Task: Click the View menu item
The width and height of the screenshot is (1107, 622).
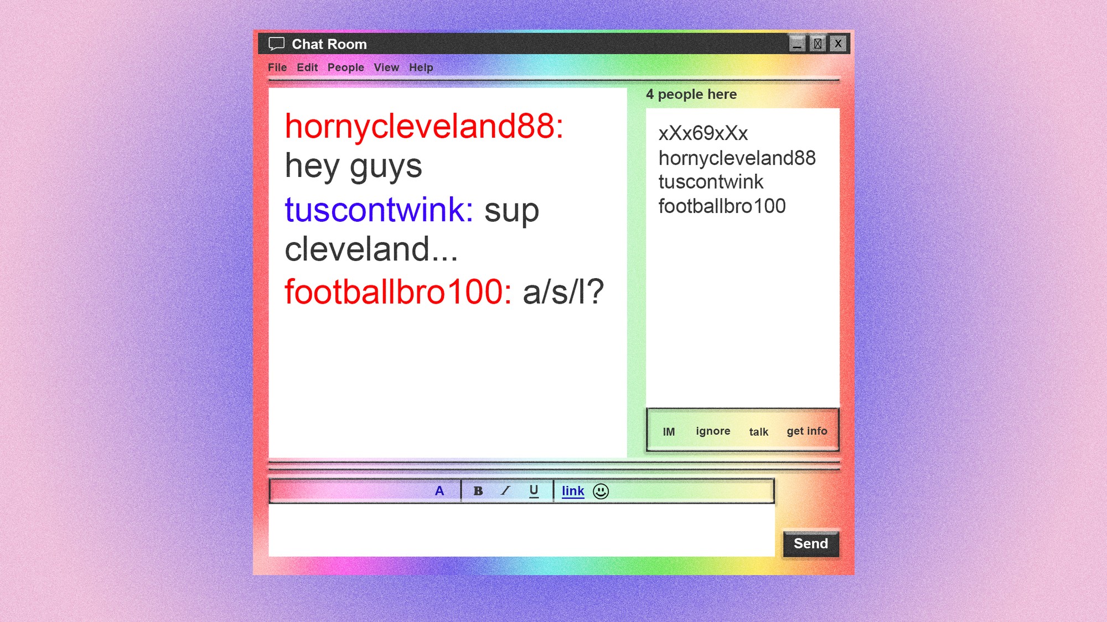Action: [x=385, y=67]
